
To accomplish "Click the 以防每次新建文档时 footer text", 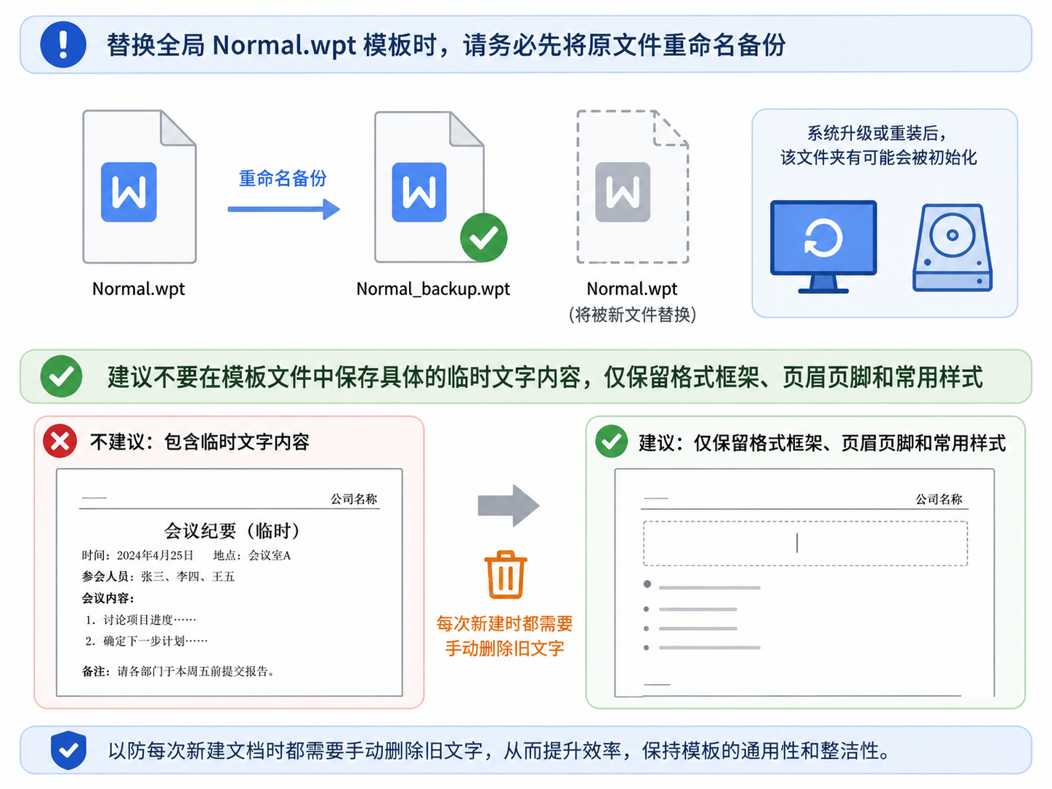I will (500, 750).
